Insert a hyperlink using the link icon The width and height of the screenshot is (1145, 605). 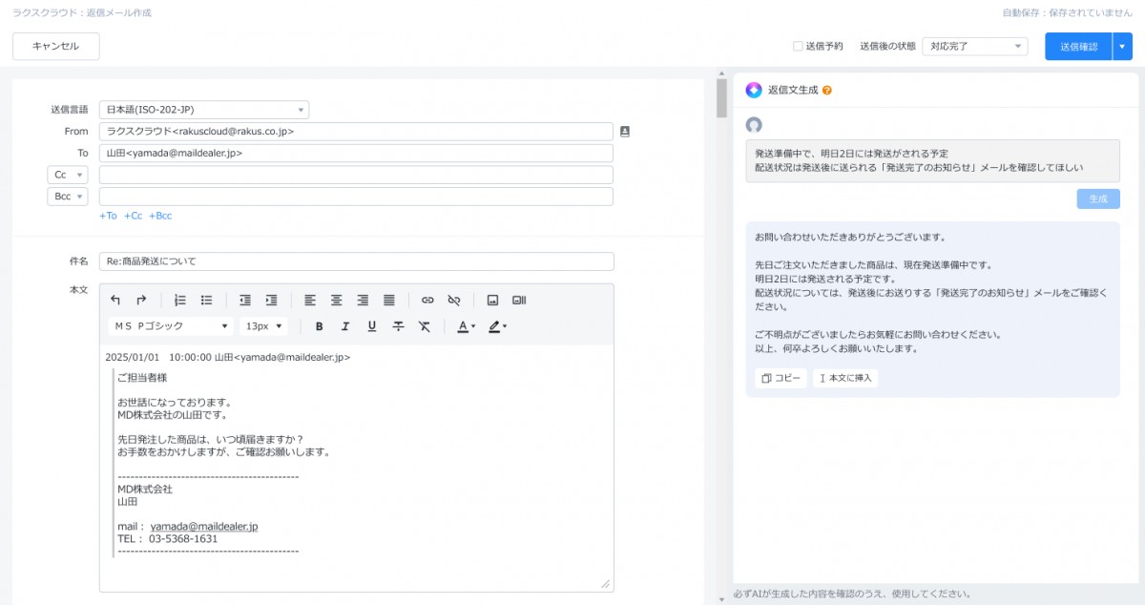point(427,300)
